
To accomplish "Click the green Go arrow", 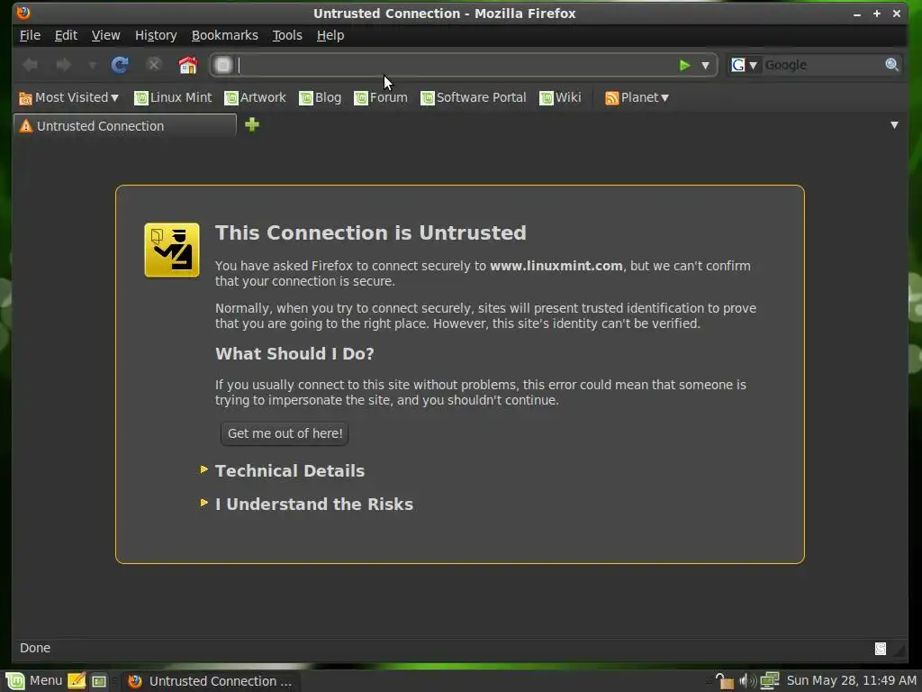I will [x=684, y=65].
